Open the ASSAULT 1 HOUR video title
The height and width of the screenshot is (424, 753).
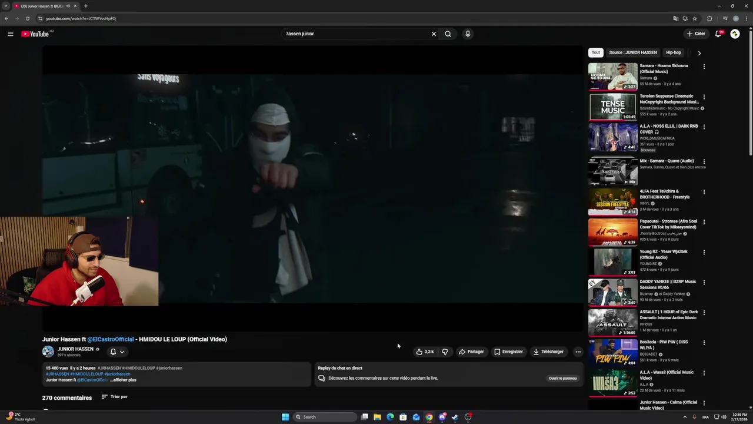pos(668,314)
